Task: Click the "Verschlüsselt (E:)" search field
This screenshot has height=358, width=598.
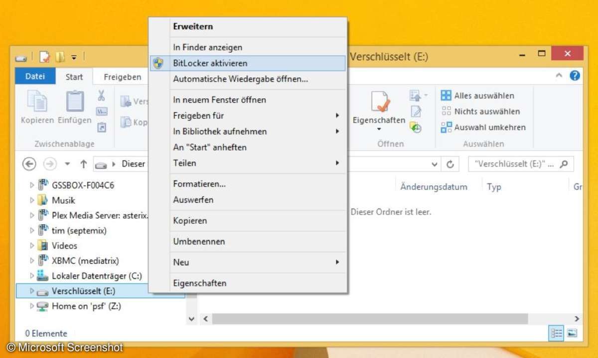Action: click(521, 164)
